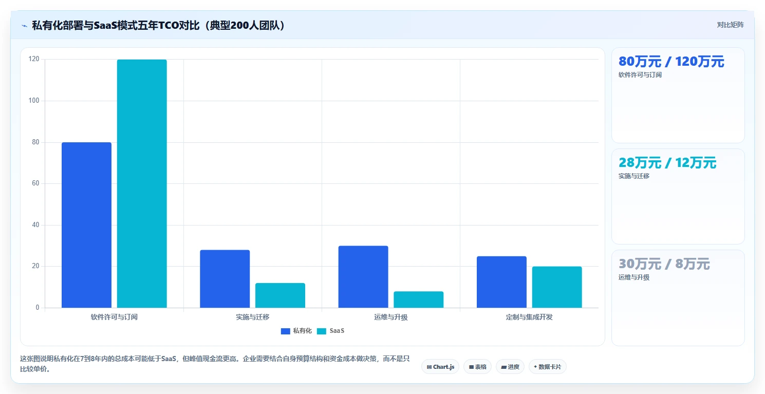Click the blue icon left of the title
The width and height of the screenshot is (765, 394).
(x=24, y=25)
